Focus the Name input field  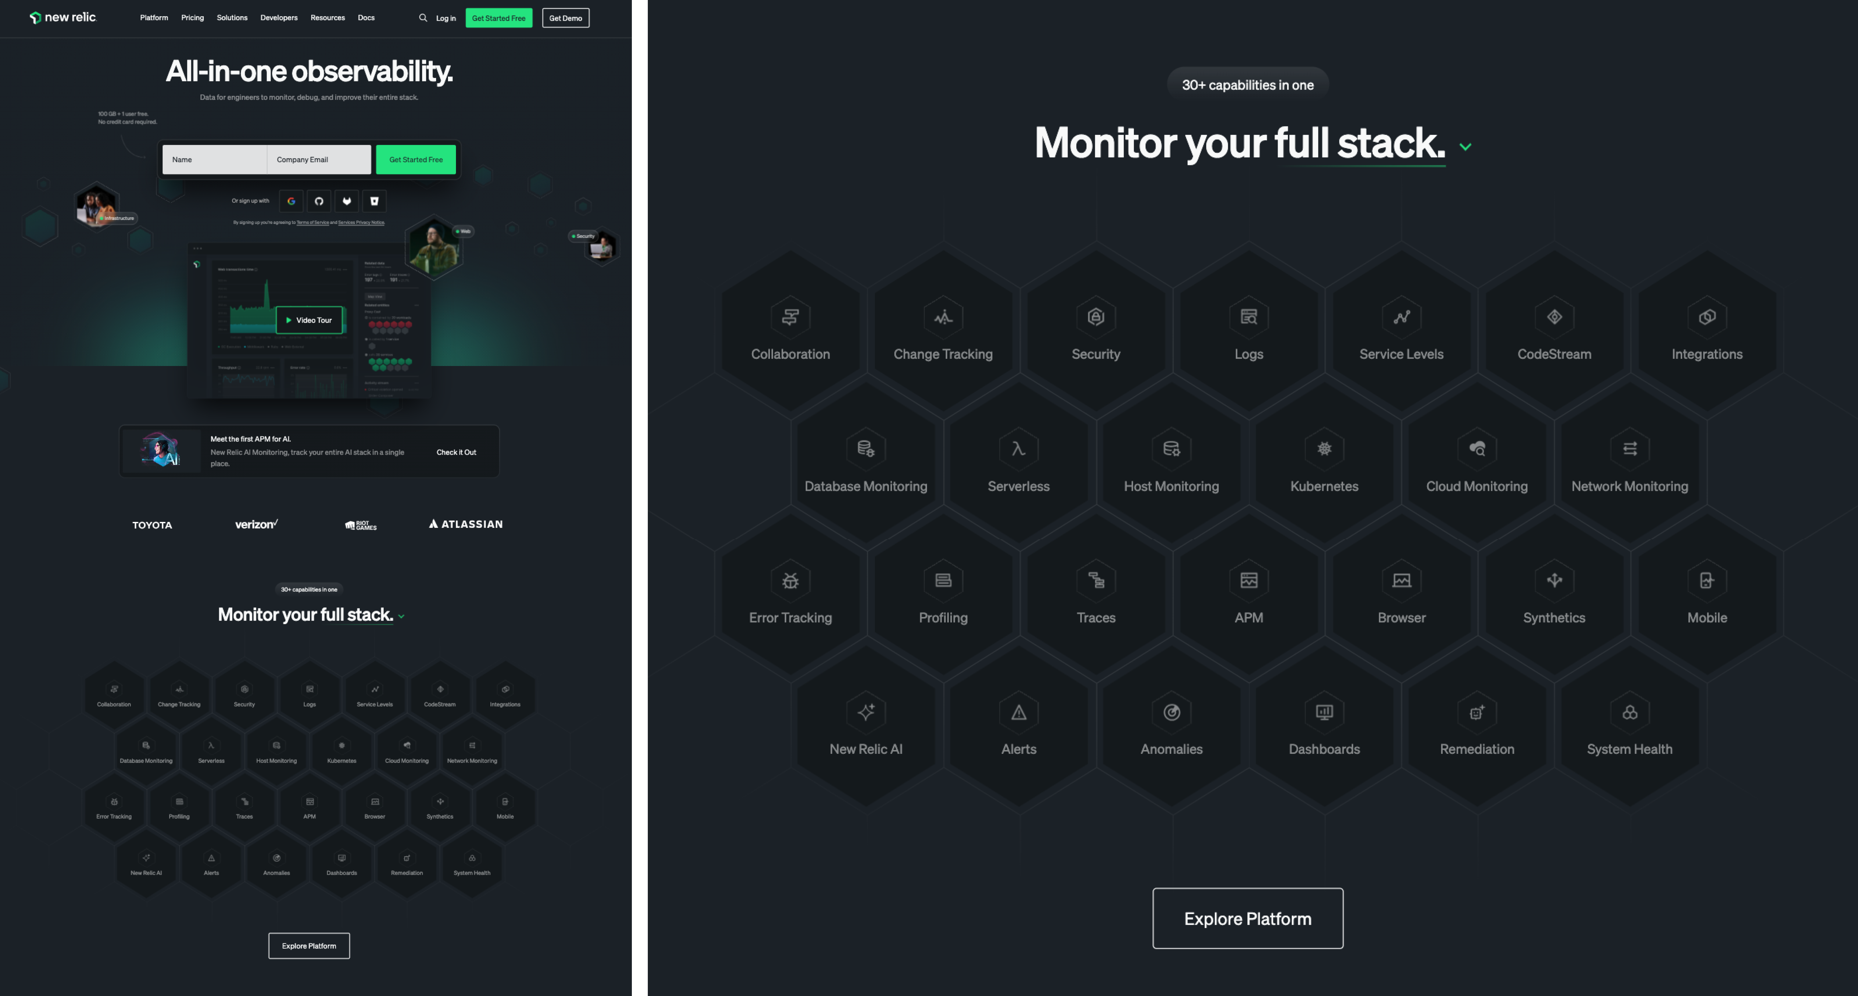(214, 159)
